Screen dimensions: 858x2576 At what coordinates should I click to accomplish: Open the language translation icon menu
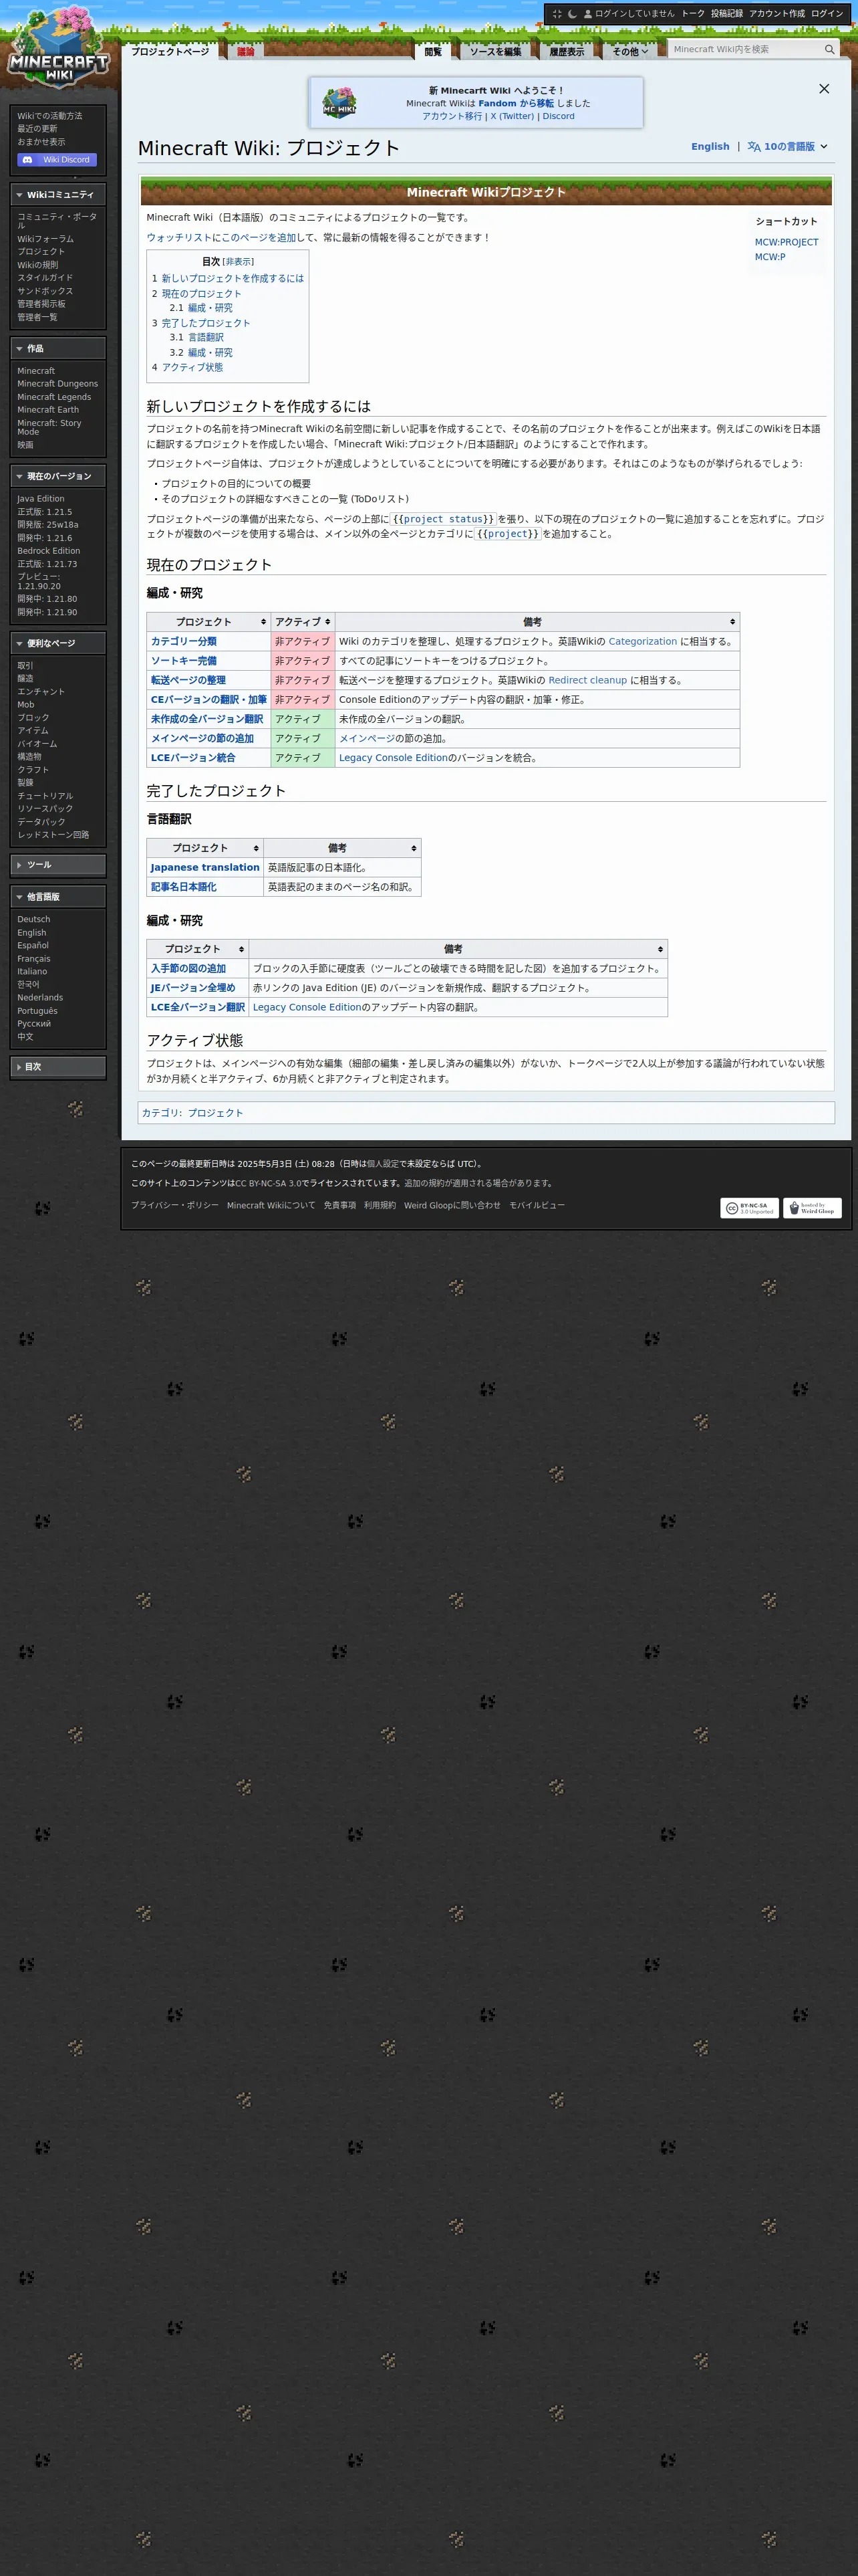[754, 147]
